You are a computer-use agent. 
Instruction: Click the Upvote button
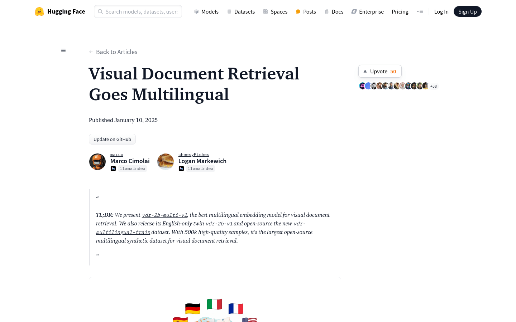click(379, 71)
